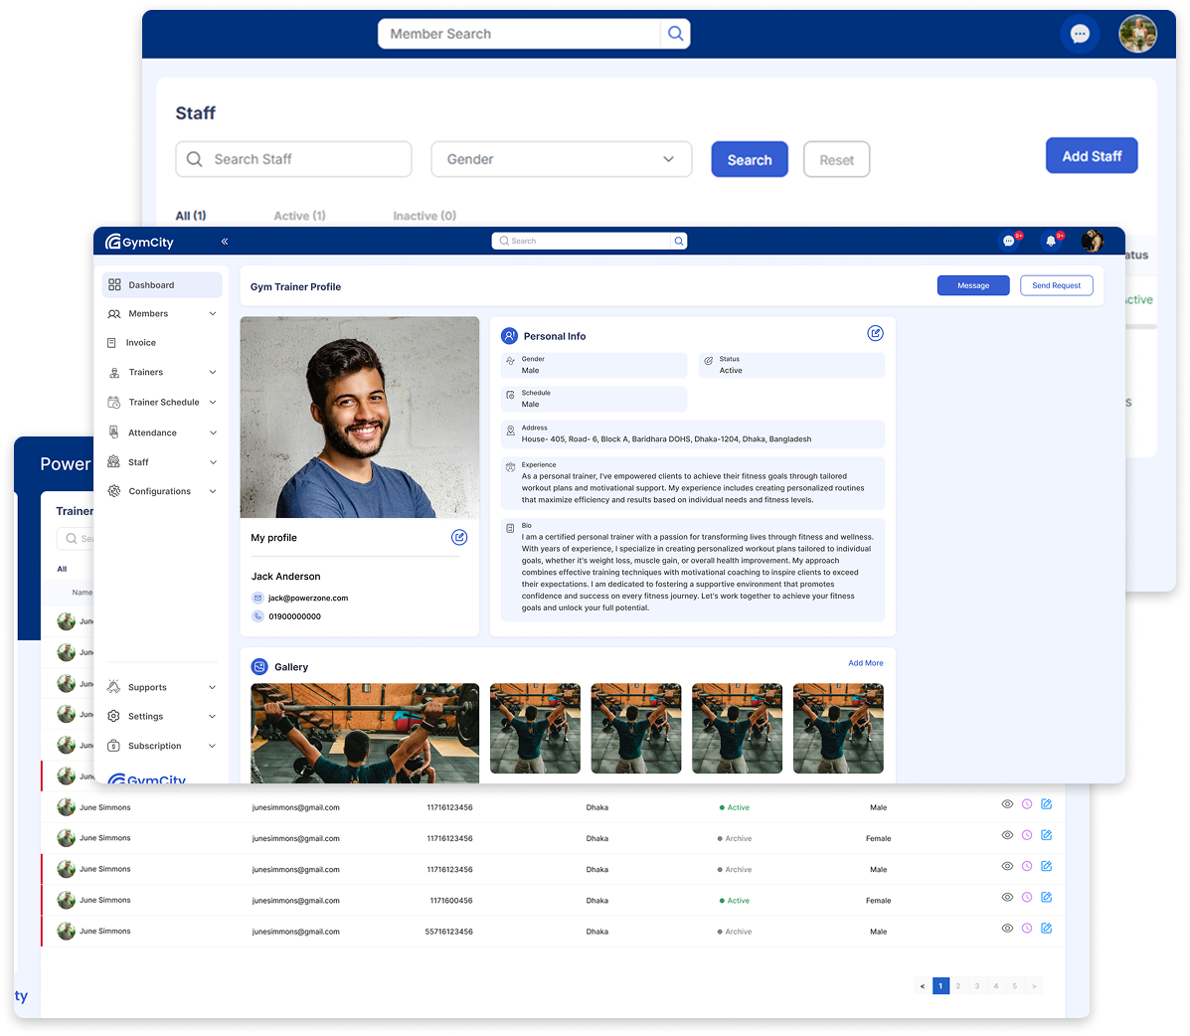Edit the row with phone 1171600456

(x=1047, y=898)
